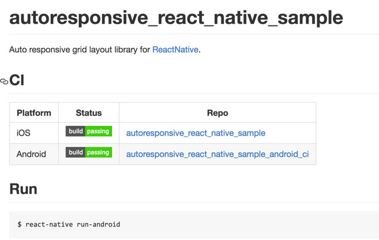Click the Status column header
This screenshot has height=240, width=379.
point(89,113)
